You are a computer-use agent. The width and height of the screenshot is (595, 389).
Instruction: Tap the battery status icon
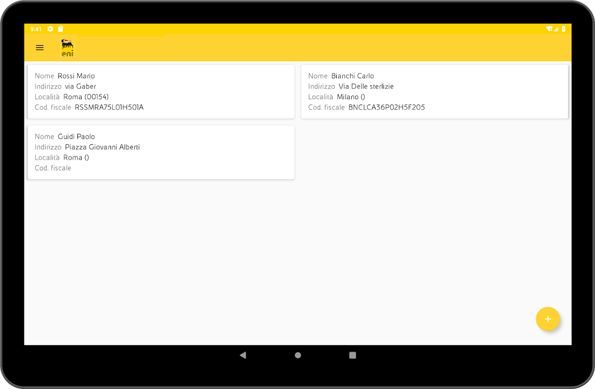[563, 29]
